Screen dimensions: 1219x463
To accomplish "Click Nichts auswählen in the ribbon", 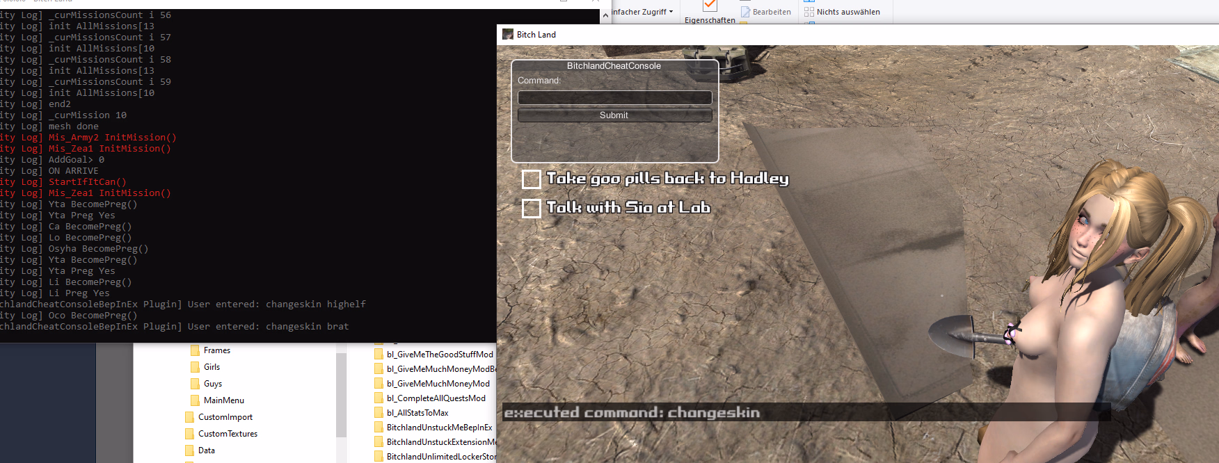I will [x=847, y=12].
